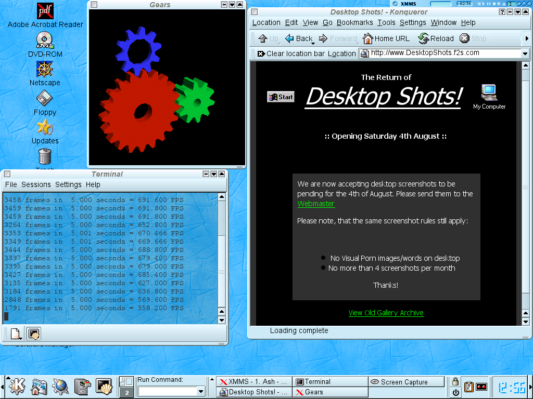Click the lock screen padlock icon
533x399 pixels.
pos(455,381)
